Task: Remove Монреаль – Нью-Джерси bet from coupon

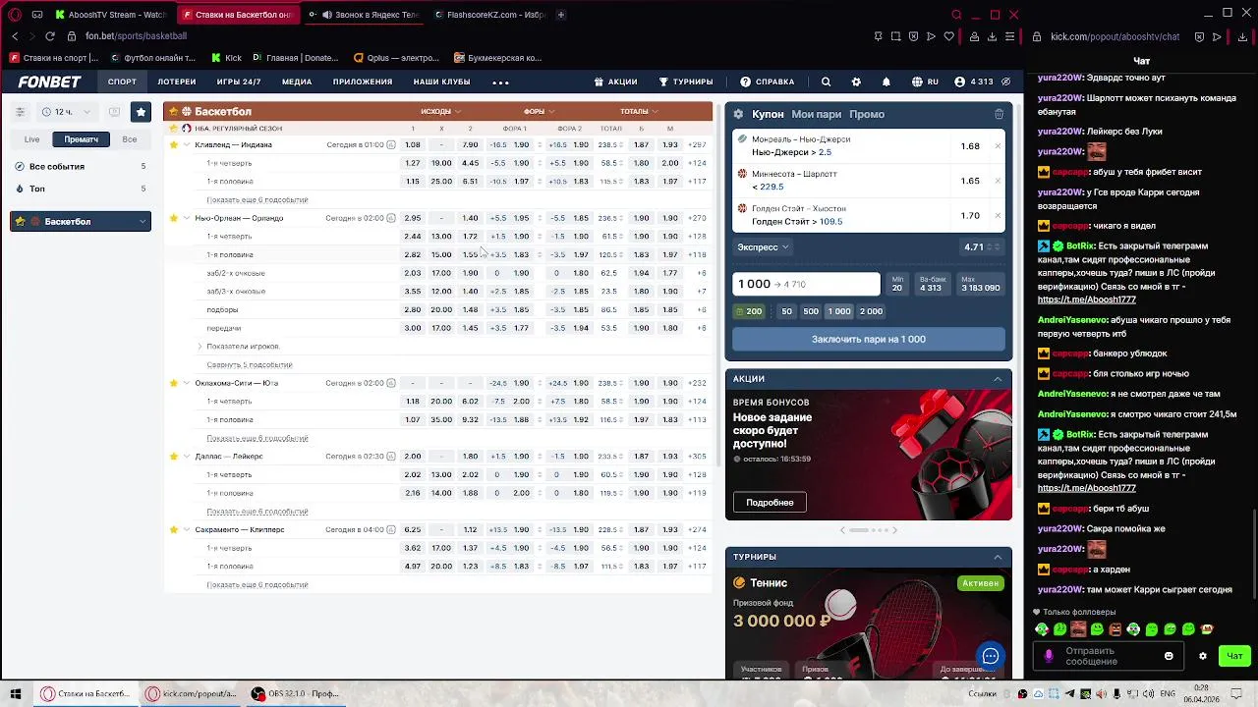Action: click(998, 146)
